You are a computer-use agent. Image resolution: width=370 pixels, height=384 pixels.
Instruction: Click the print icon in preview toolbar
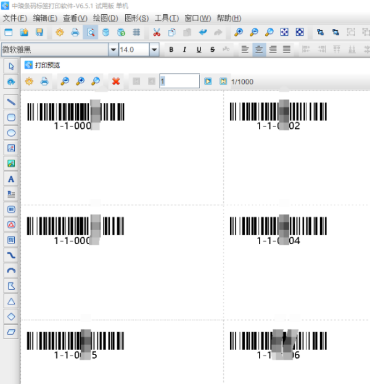point(44,81)
